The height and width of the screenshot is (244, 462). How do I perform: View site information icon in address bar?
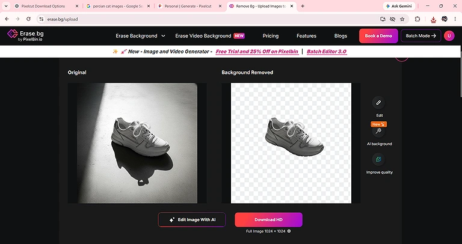pos(42,19)
